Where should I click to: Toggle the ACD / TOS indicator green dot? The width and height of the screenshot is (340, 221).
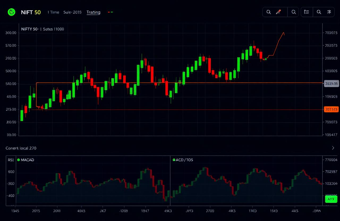(x=174, y=160)
